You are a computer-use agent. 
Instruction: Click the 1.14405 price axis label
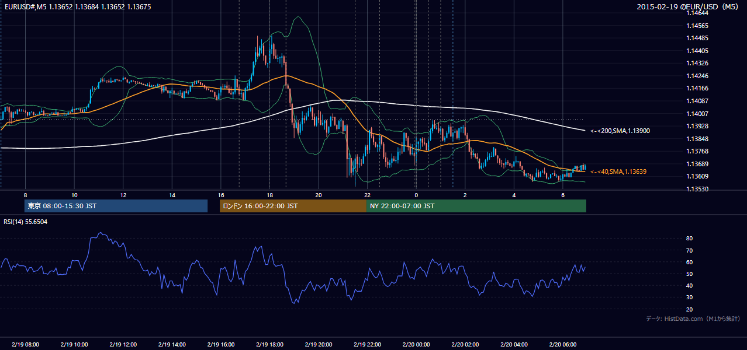[x=697, y=51]
